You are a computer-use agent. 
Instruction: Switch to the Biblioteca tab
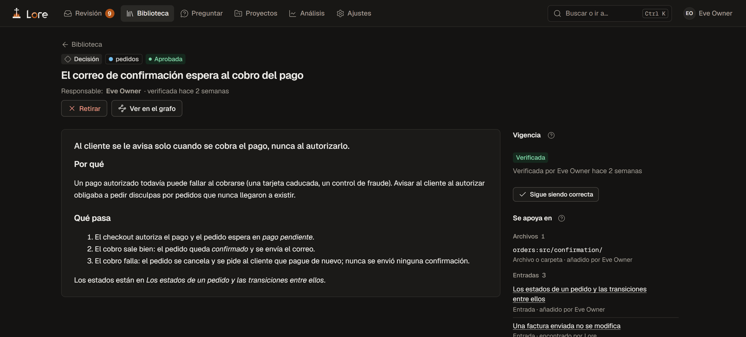pos(147,13)
